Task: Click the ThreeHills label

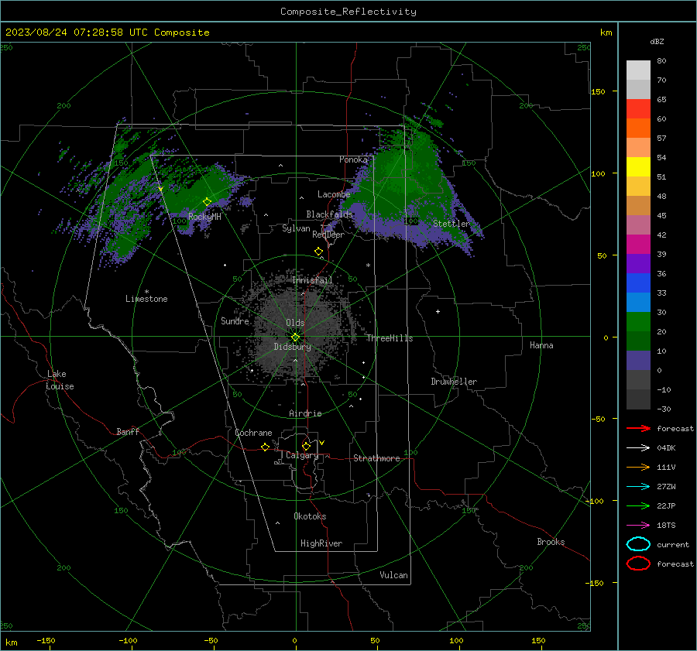Action: 390,338
